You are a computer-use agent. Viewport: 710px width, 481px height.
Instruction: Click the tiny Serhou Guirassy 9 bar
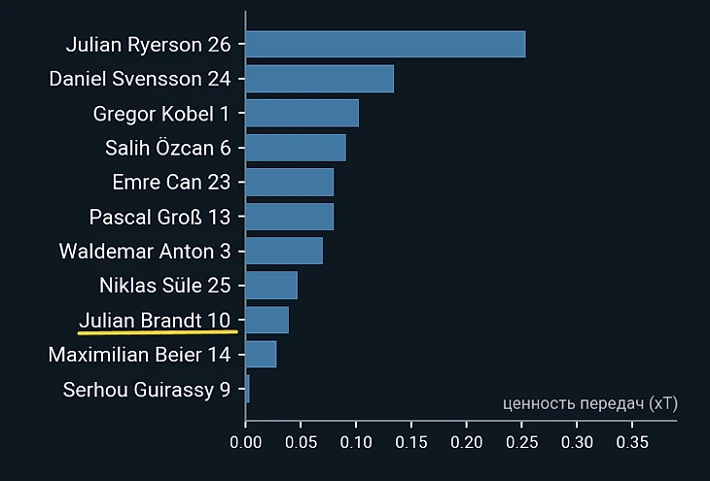(248, 389)
